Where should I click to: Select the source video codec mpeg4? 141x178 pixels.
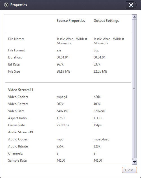tap(62, 97)
